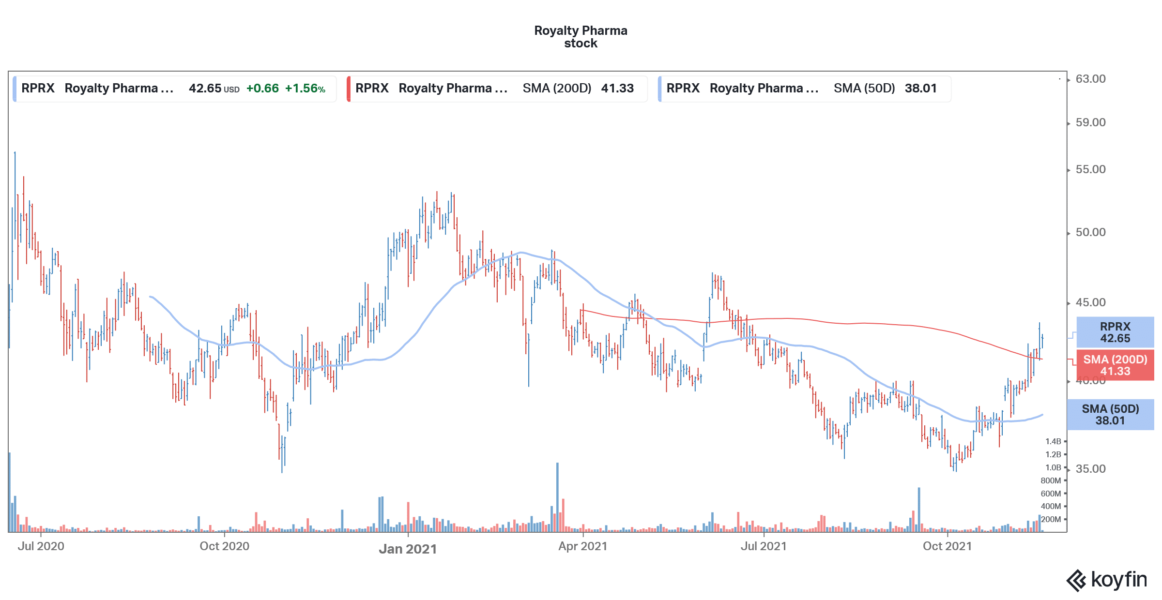The width and height of the screenshot is (1162, 600).
Task: Click the light blue SMA (50D) 38.01 axis tag
Action: (x=1110, y=415)
